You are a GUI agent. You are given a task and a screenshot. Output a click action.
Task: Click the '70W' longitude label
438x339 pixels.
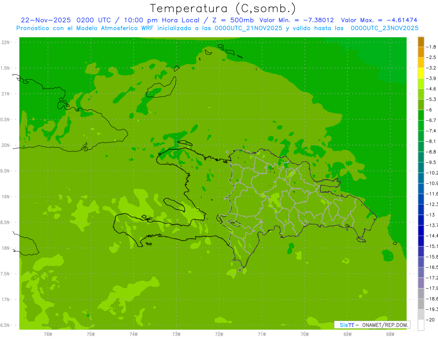(x=305, y=334)
